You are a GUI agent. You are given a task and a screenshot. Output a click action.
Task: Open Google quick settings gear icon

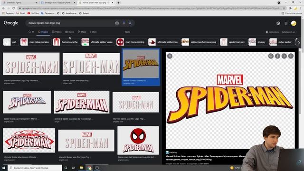point(278,23)
